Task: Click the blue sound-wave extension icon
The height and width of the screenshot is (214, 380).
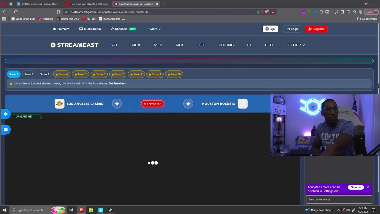Action: coord(315,12)
